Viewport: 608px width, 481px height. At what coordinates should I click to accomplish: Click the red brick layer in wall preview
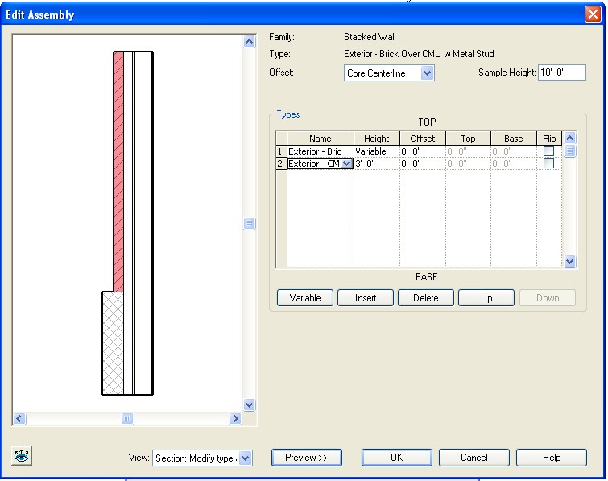point(118,172)
